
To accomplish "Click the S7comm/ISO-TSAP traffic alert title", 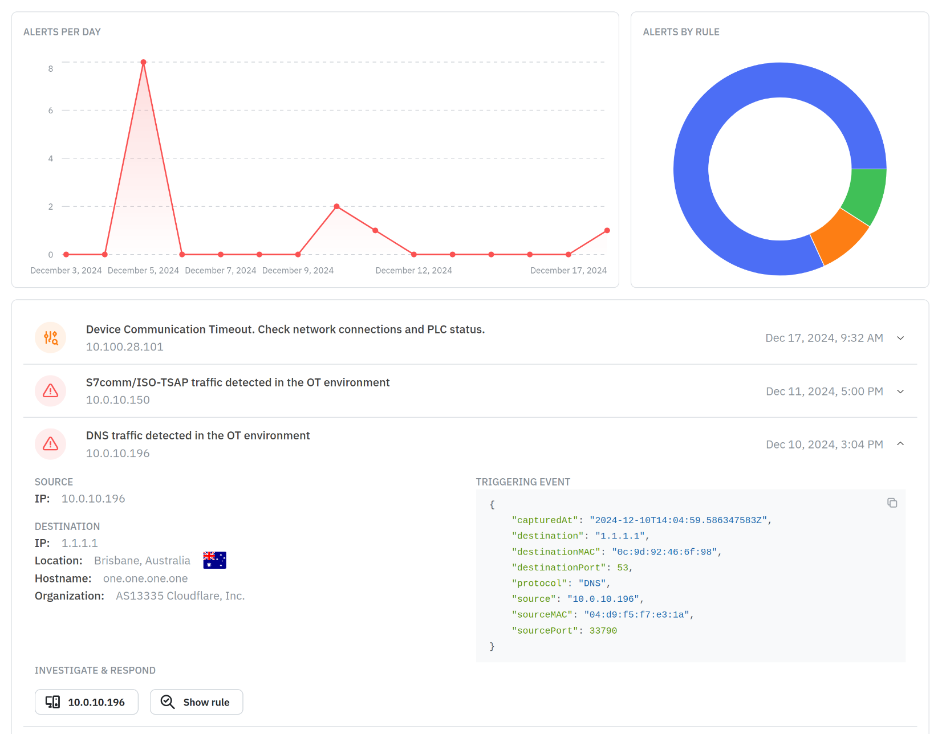I will click(x=238, y=382).
